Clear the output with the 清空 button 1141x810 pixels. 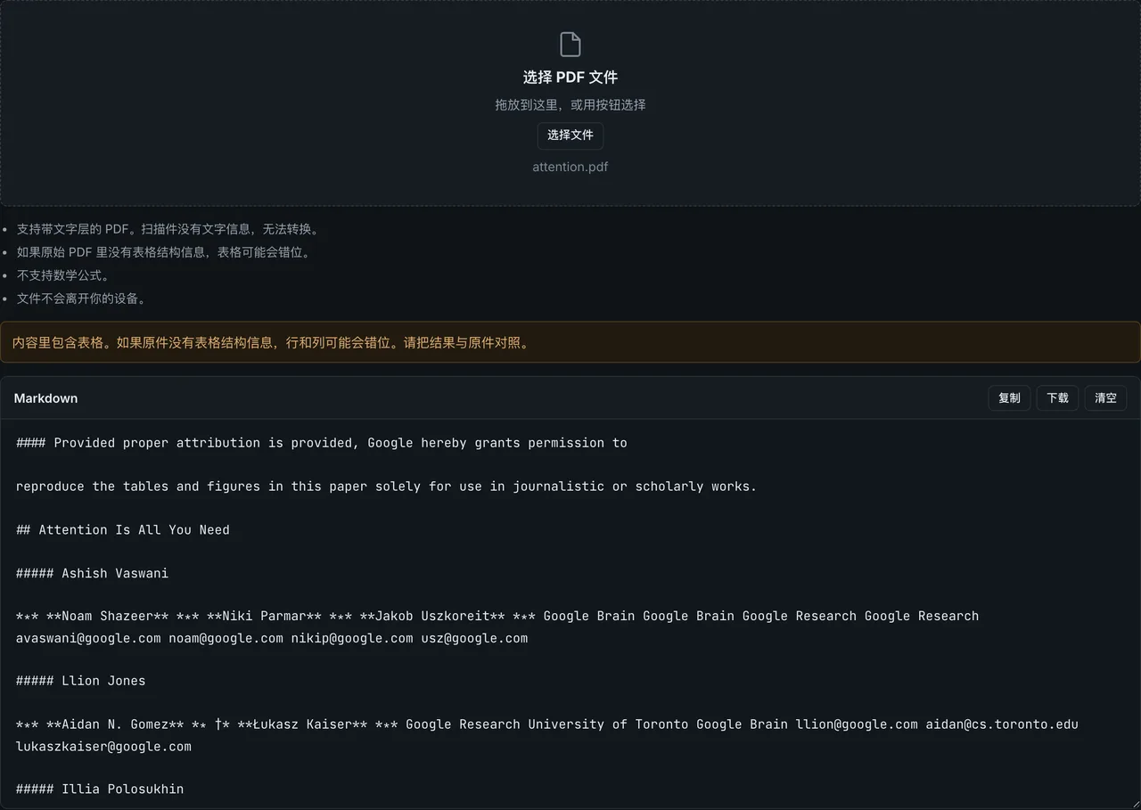1105,398
